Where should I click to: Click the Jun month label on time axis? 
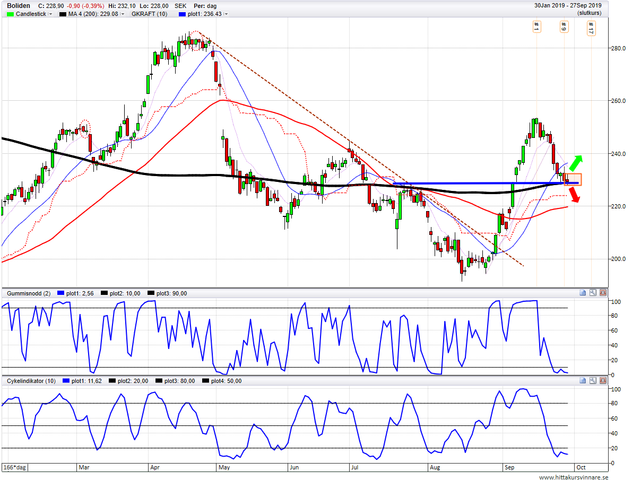(x=294, y=467)
